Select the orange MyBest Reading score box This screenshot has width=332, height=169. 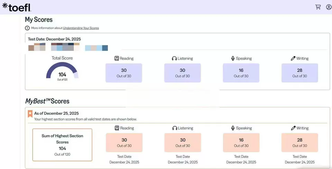tap(124, 142)
